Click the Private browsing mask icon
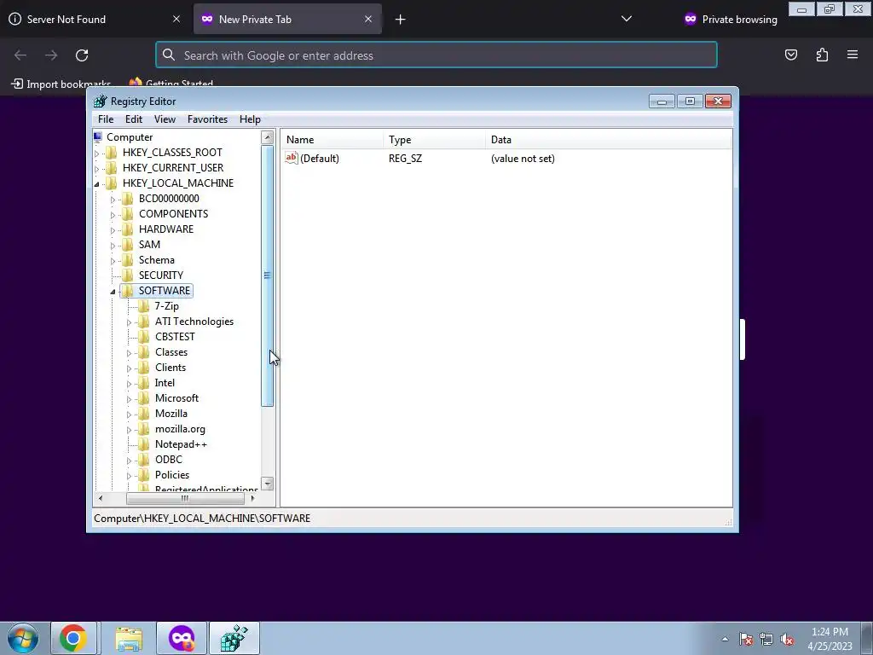 click(x=691, y=19)
